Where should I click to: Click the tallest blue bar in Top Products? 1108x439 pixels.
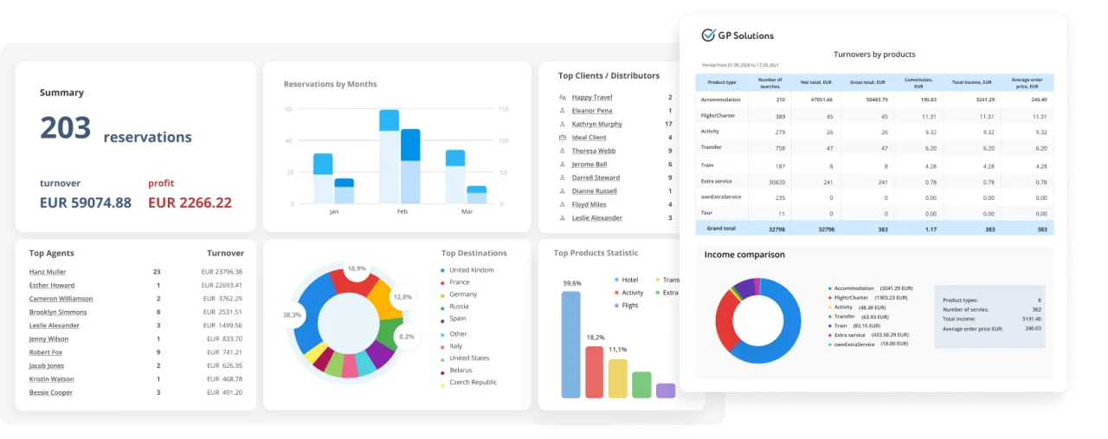pos(570,344)
